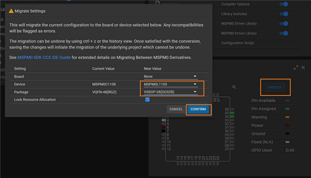Screen dimensions: 311x178
Task: Click the Compiler Options label
Action: (x=235, y=4)
